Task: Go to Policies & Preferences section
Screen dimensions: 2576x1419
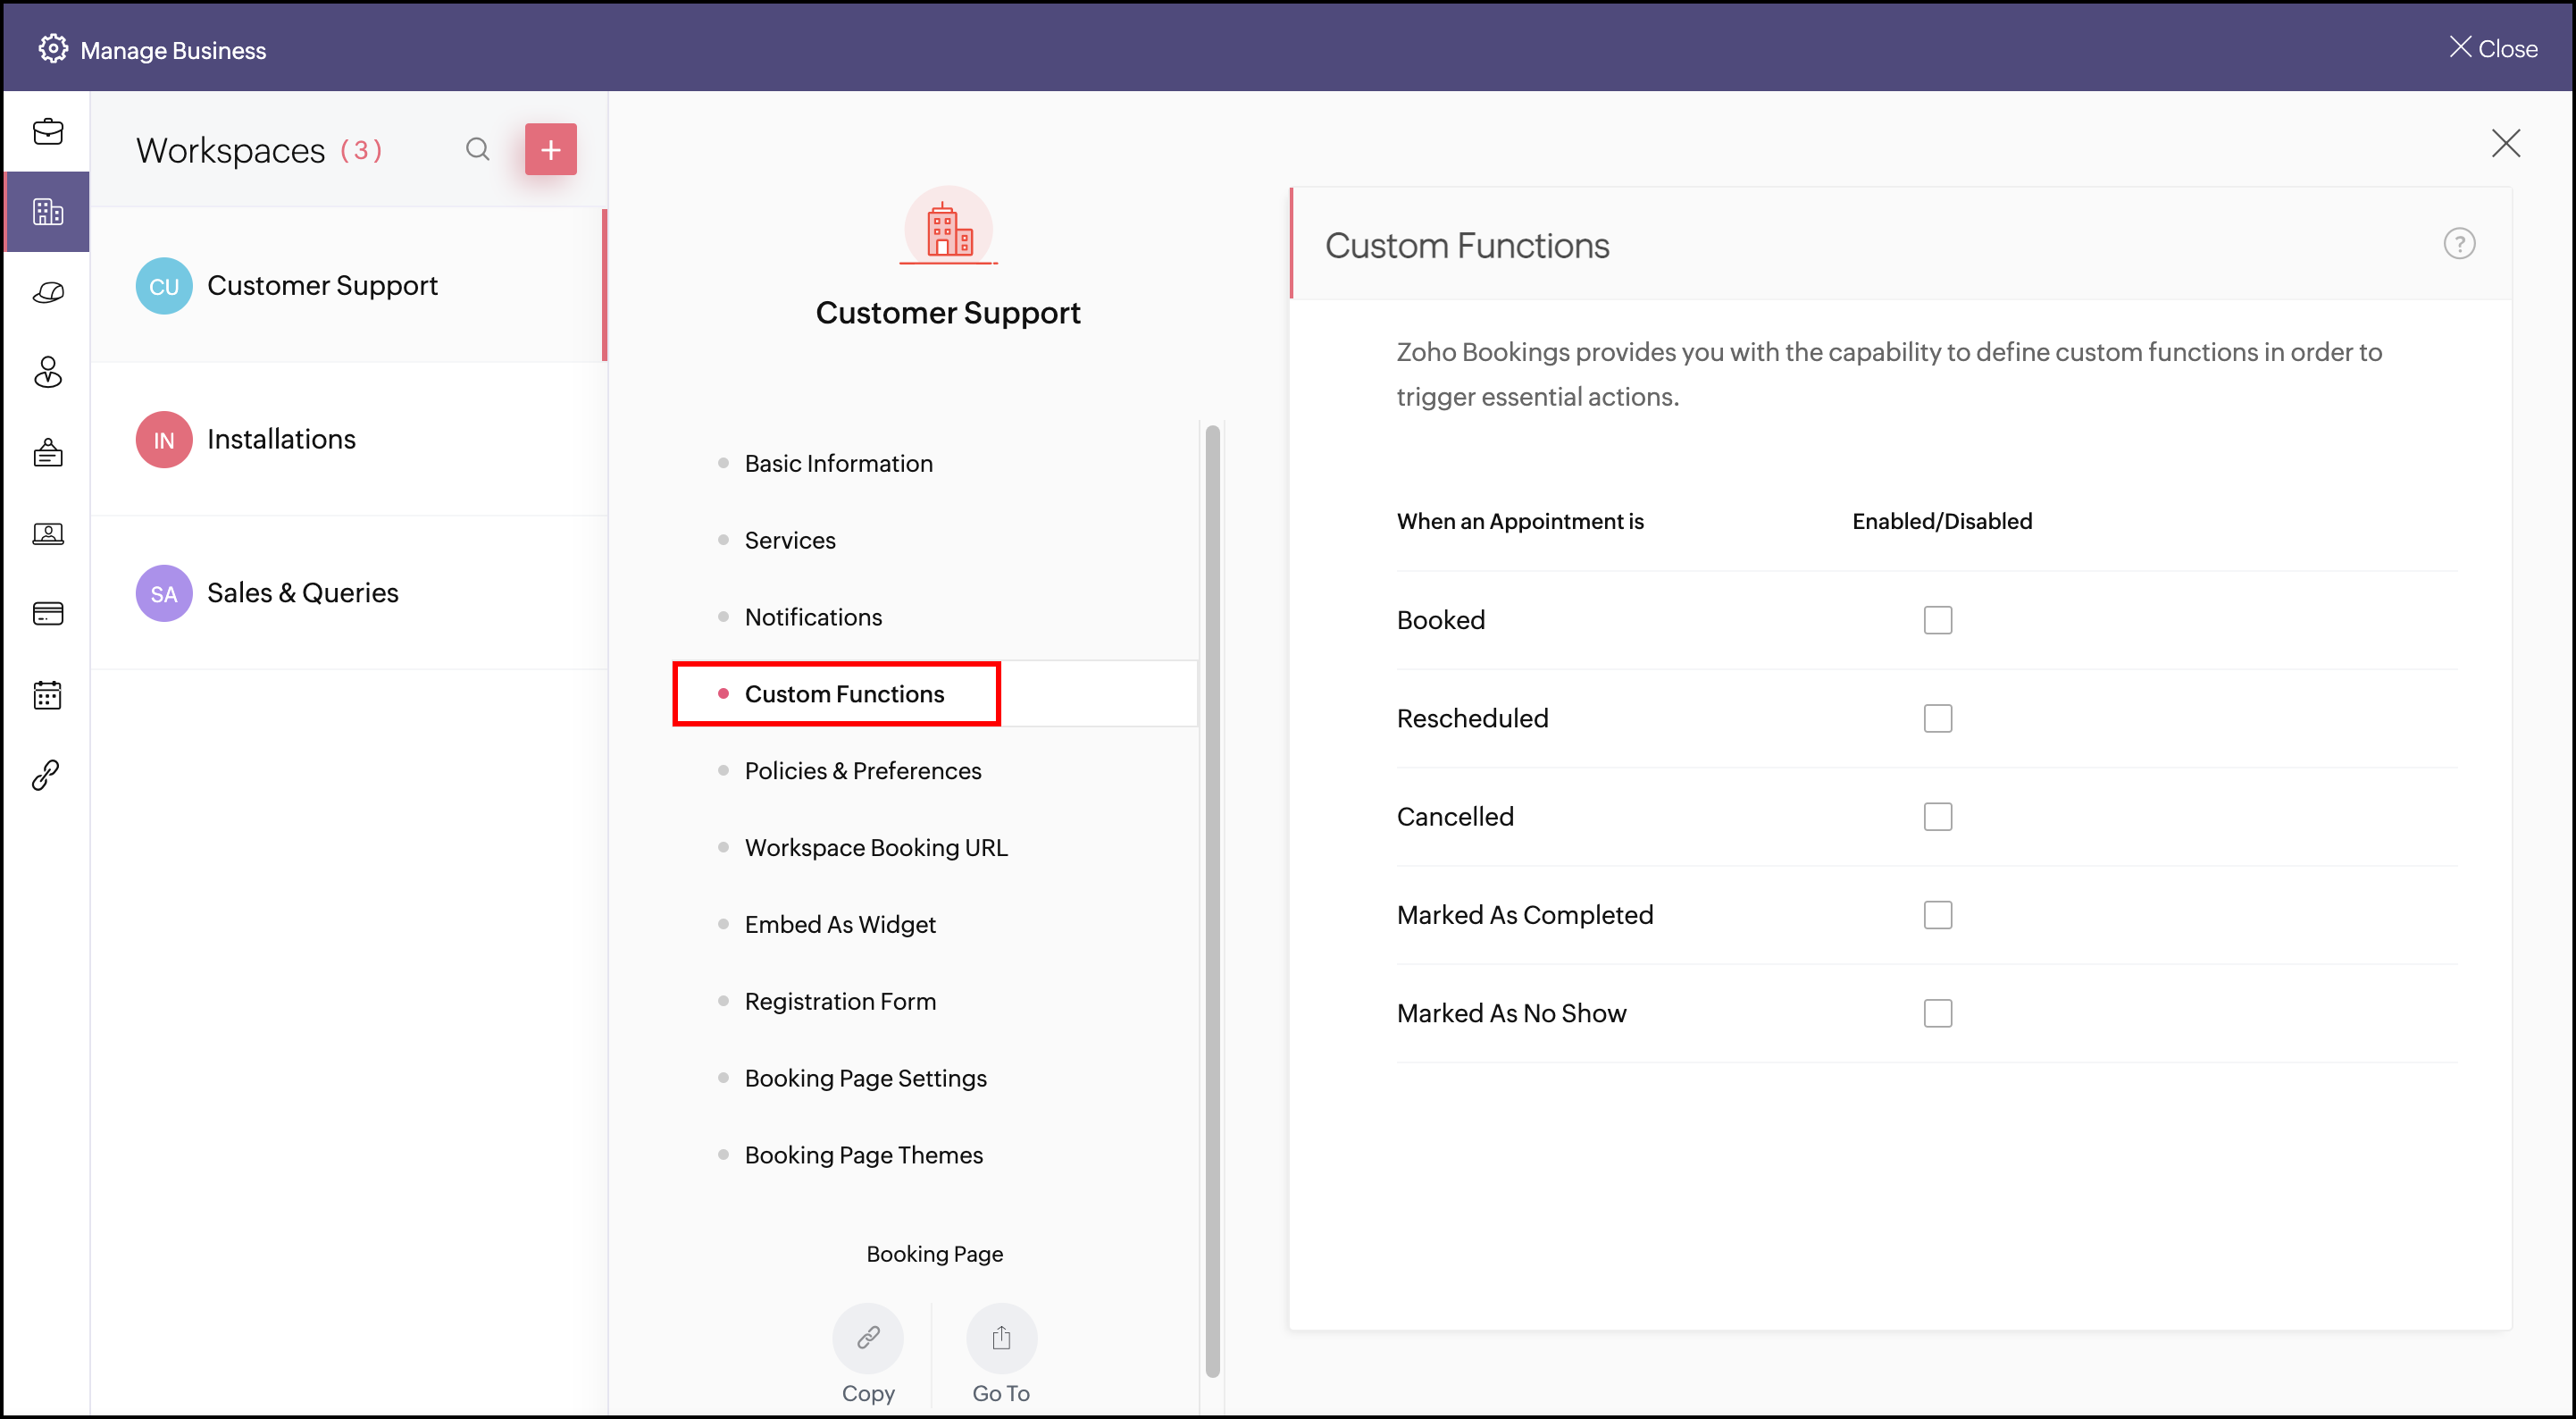Action: point(862,770)
